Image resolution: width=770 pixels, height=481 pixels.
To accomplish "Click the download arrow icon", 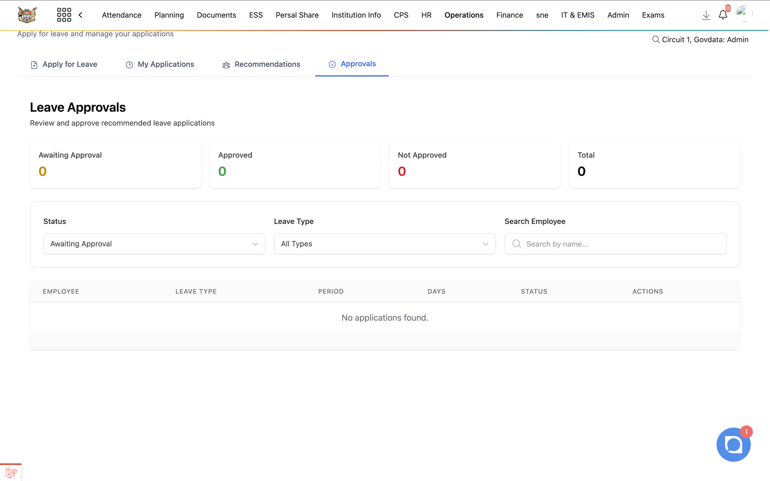I will (706, 15).
